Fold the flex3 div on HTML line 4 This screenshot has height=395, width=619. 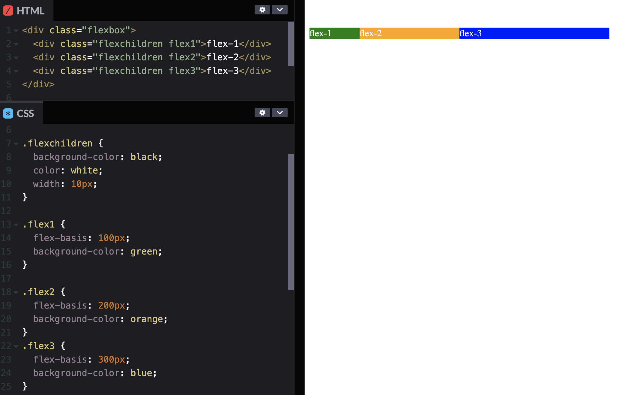[16, 71]
